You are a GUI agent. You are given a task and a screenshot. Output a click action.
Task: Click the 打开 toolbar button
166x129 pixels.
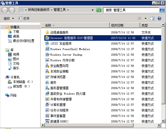24,18
